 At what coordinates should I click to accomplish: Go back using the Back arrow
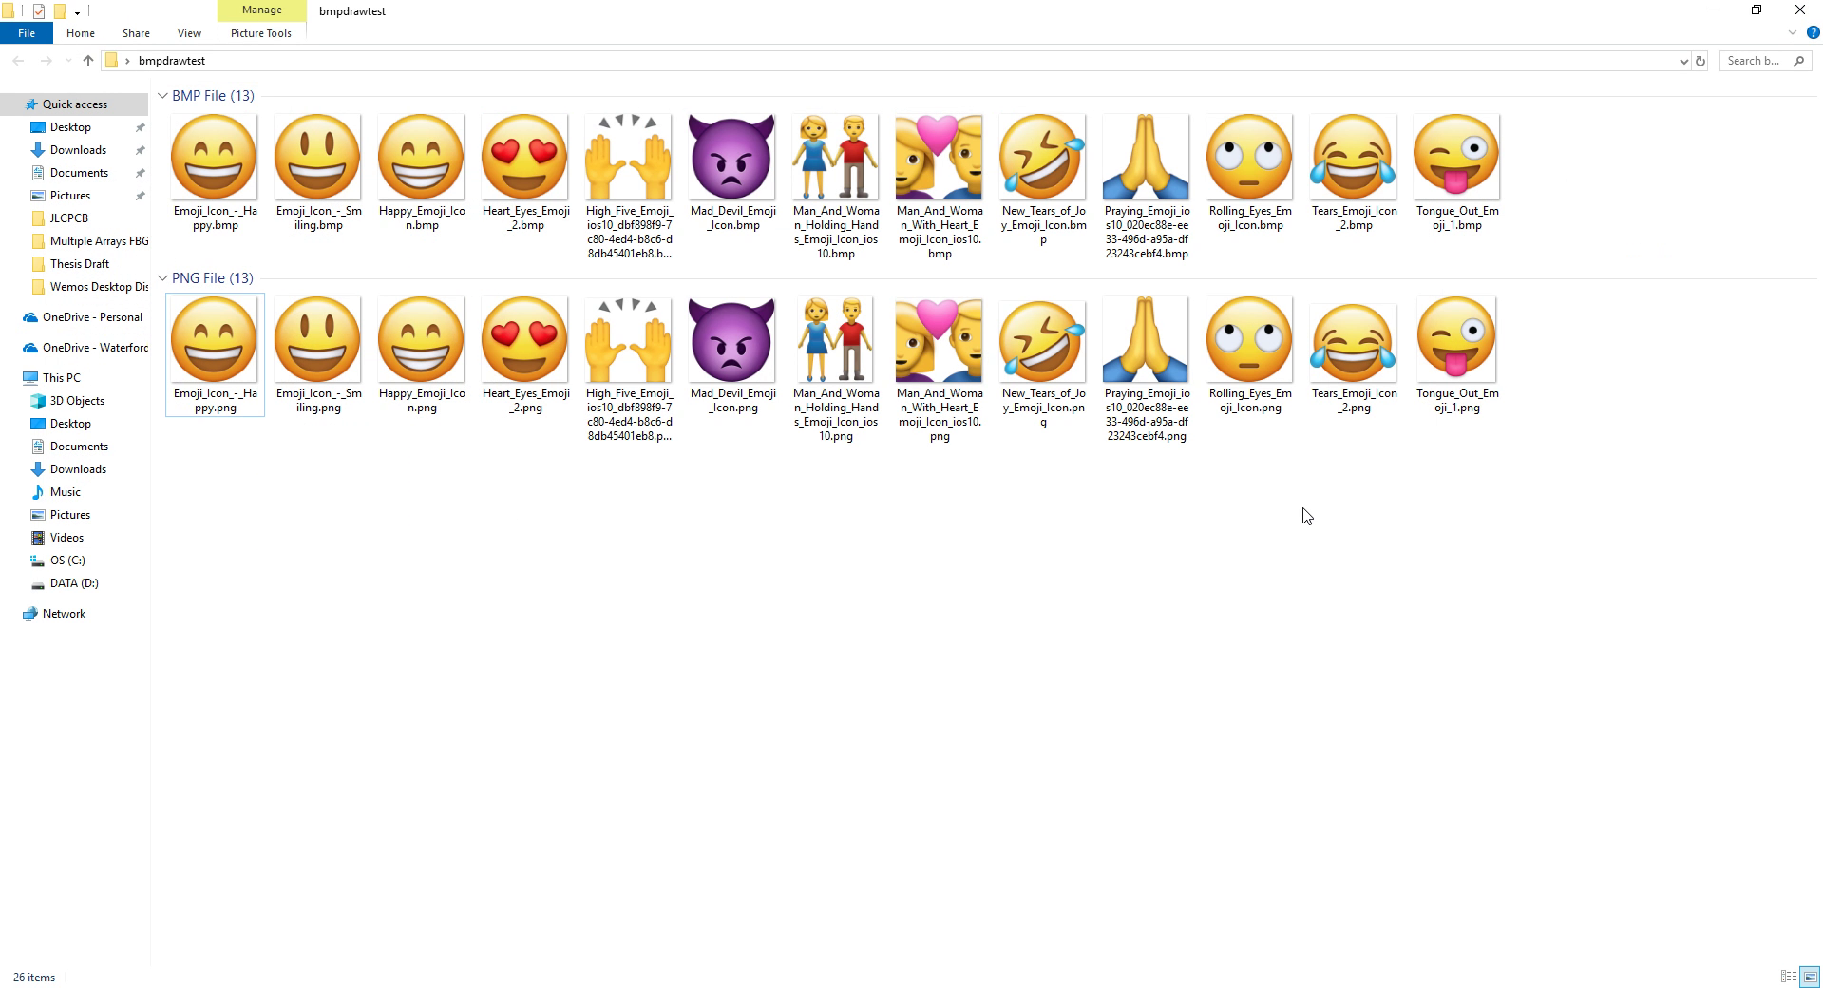coord(18,61)
